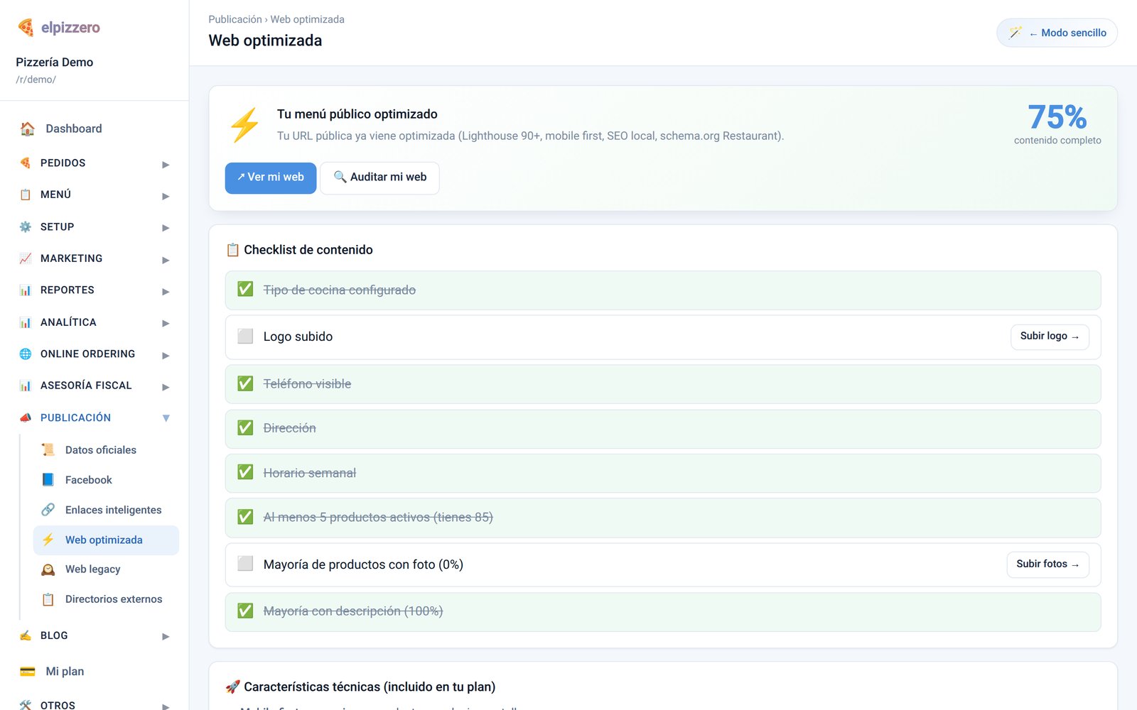Click the Dashboard house icon

28,129
